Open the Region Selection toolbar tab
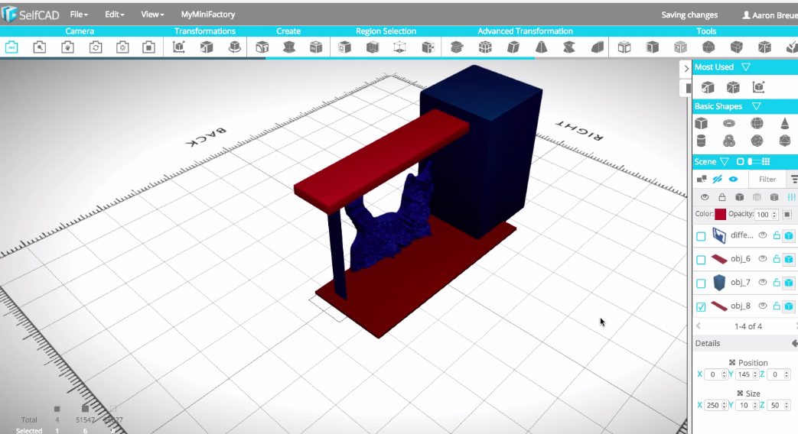798x434 pixels. click(x=386, y=31)
